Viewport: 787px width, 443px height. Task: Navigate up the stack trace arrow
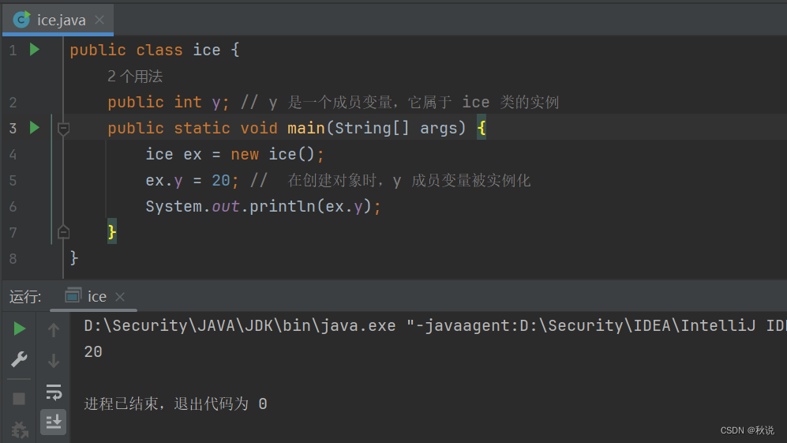53,330
